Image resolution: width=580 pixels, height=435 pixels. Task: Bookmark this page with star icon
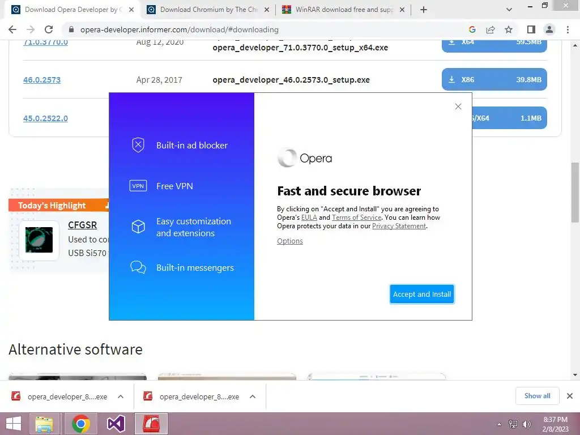coord(509,29)
